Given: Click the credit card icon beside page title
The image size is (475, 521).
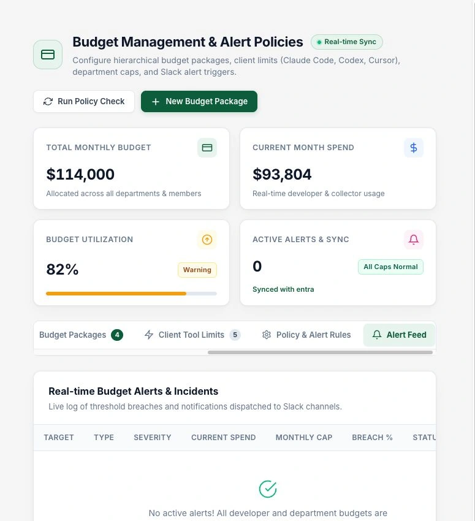Looking at the screenshot, I should coord(48,55).
